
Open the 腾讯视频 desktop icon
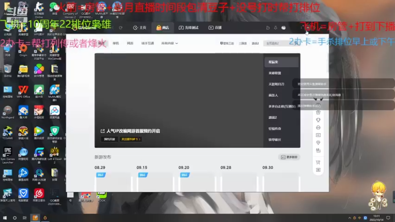point(39,133)
